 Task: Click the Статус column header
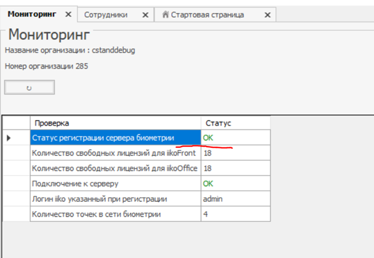coord(236,123)
